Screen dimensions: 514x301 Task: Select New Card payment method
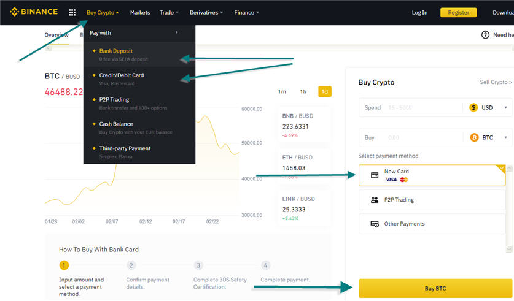[x=432, y=175]
